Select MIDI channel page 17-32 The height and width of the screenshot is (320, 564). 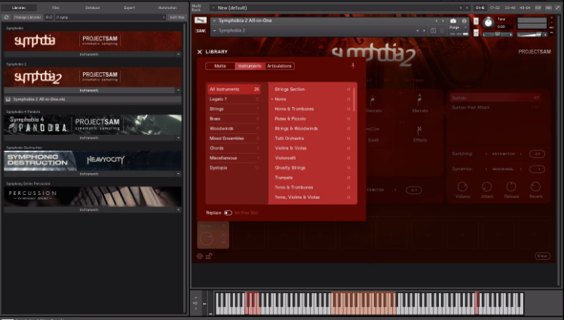(x=495, y=8)
